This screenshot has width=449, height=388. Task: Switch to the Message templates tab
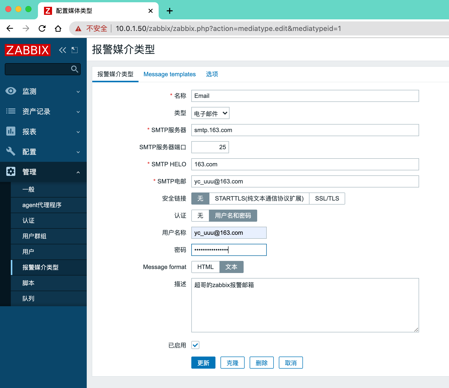pos(169,74)
